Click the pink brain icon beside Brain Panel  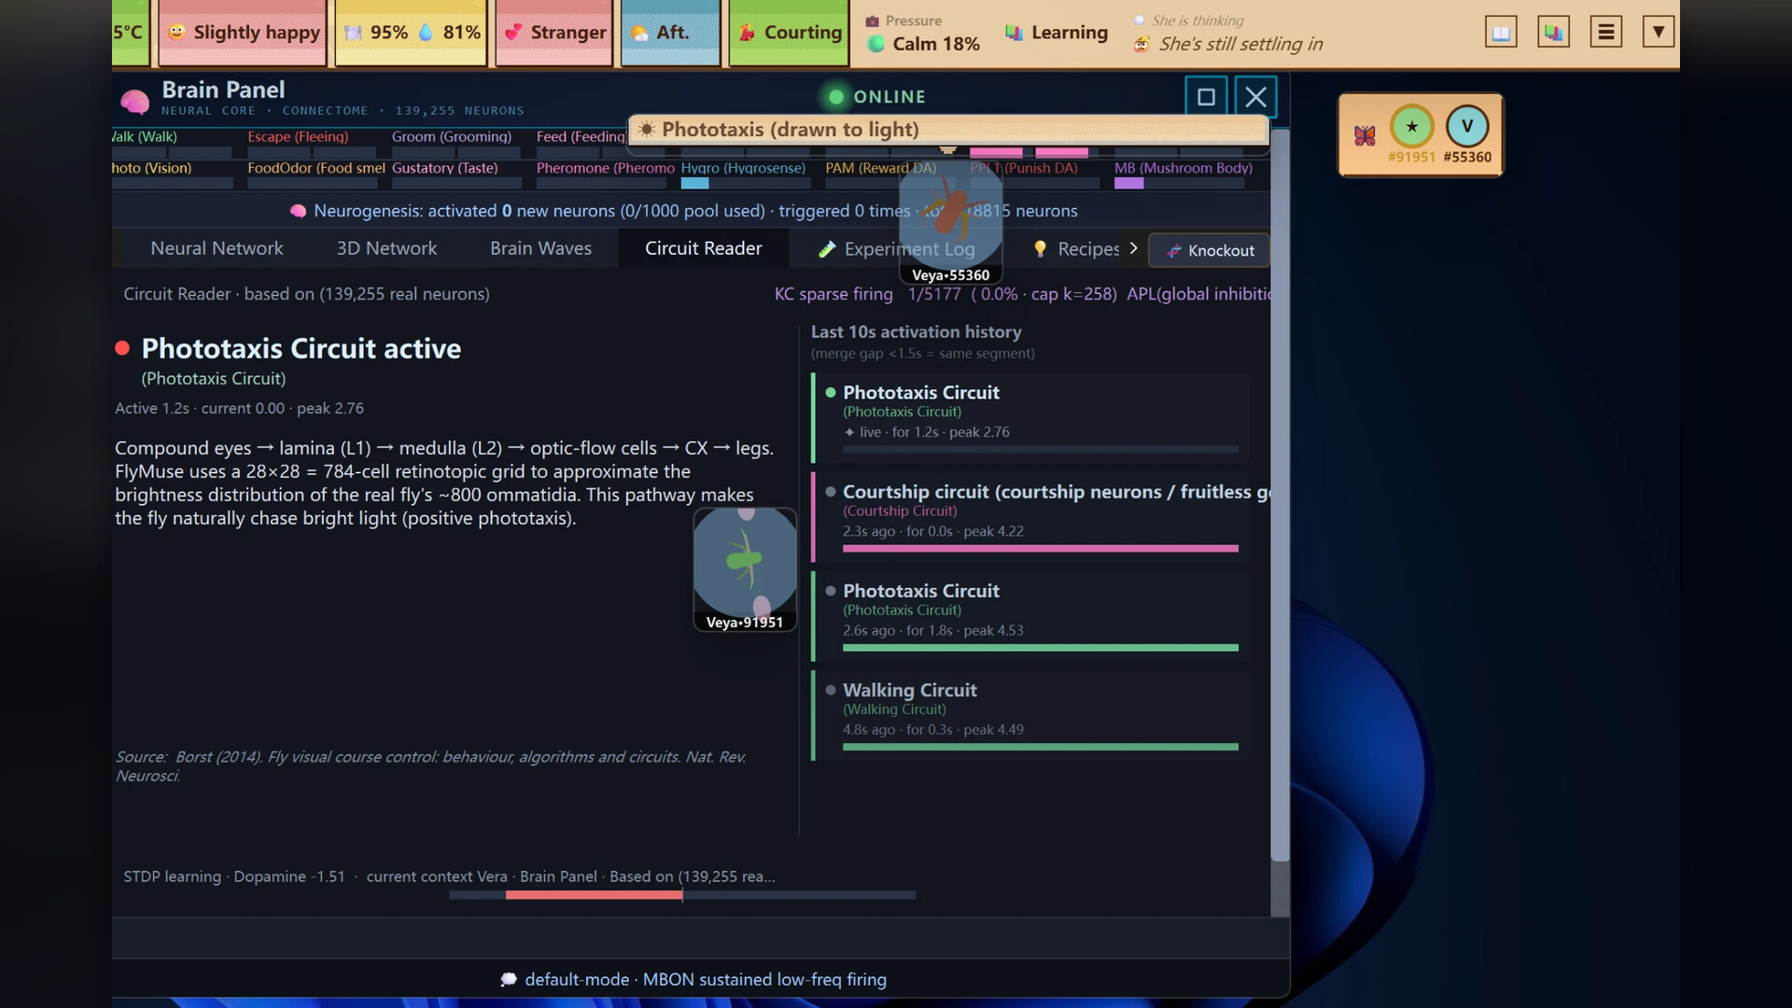(x=134, y=101)
